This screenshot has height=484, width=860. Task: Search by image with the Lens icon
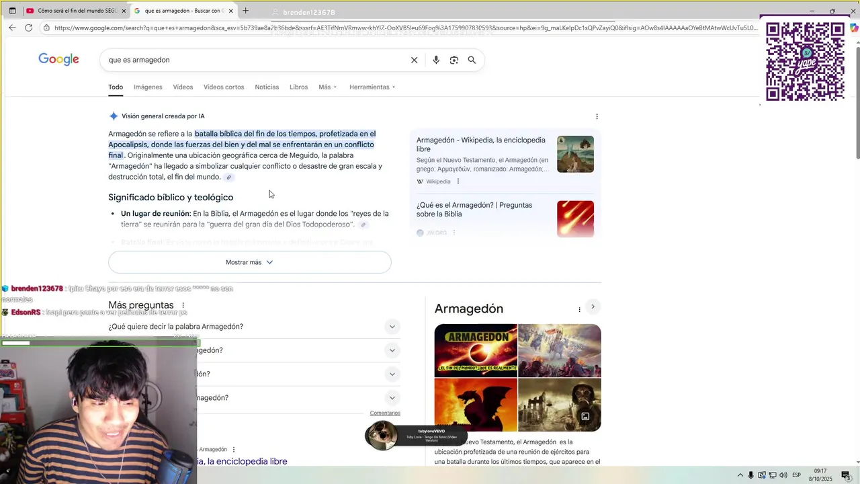[454, 60]
